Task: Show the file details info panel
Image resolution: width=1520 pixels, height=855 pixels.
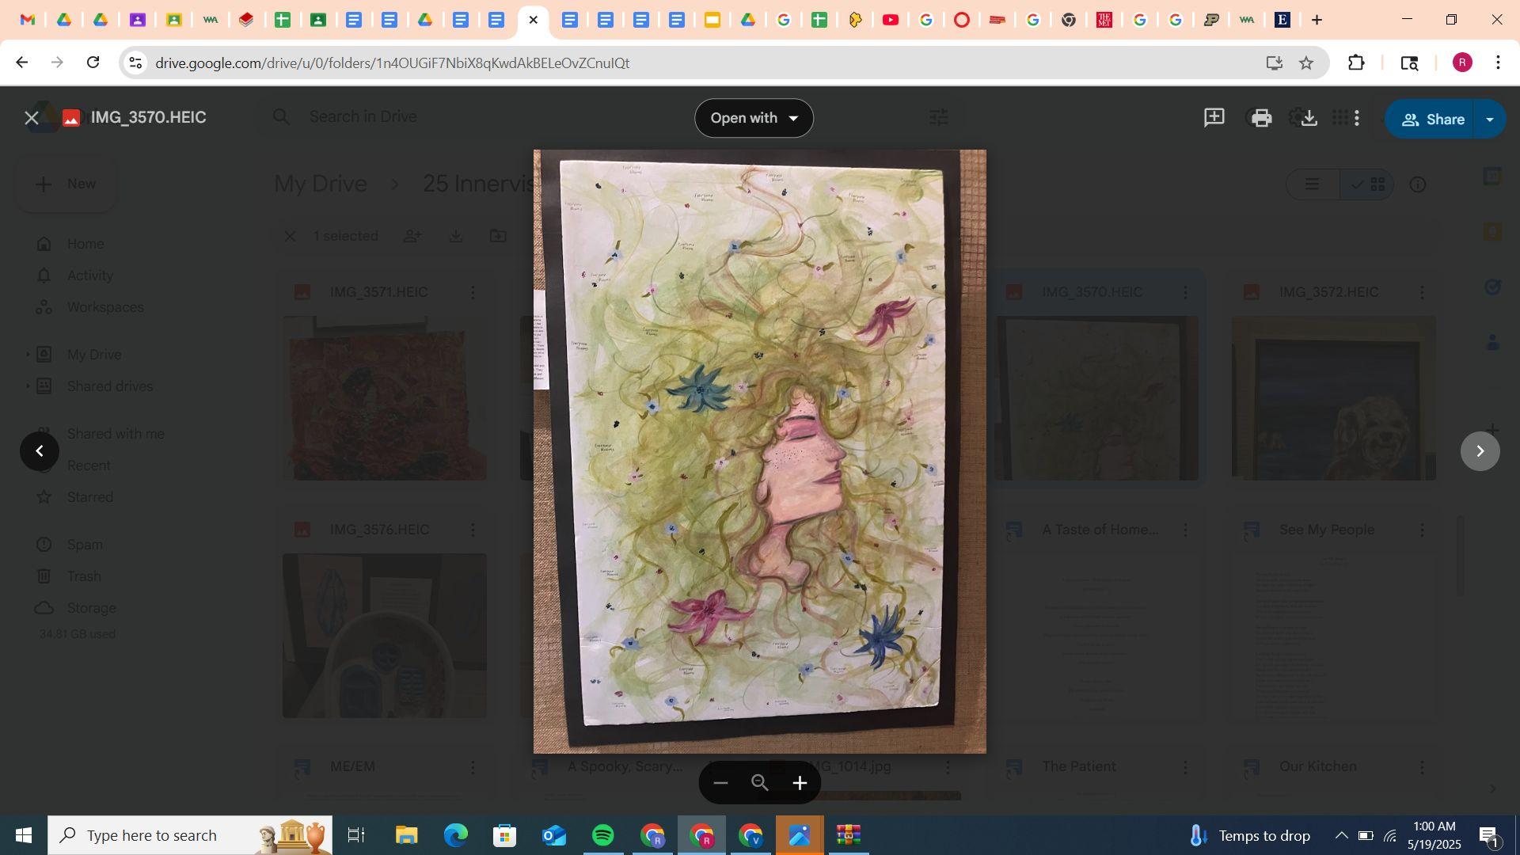Action: click(x=1418, y=184)
